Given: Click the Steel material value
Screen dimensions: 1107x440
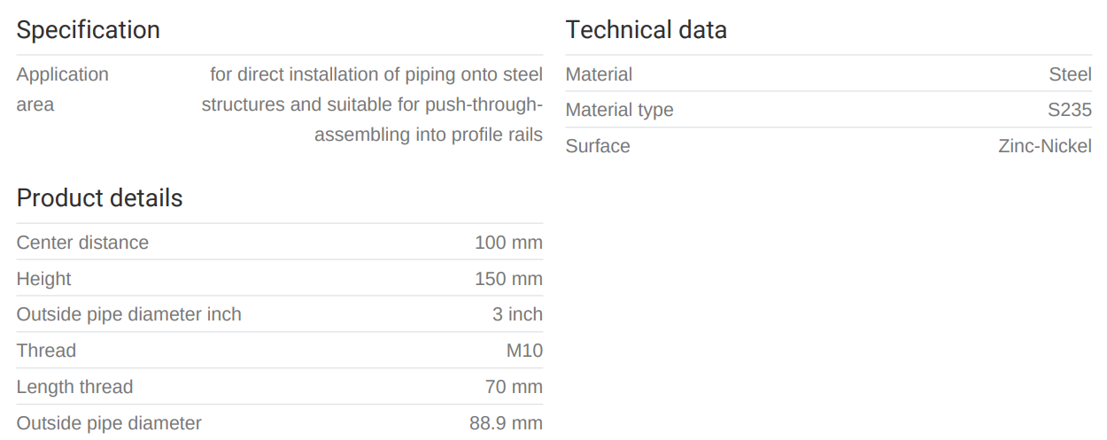Looking at the screenshot, I should 1070,74.
